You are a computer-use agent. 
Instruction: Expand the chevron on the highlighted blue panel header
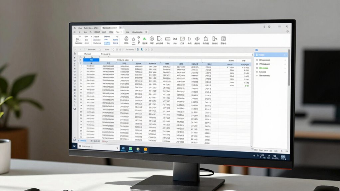click(x=285, y=55)
